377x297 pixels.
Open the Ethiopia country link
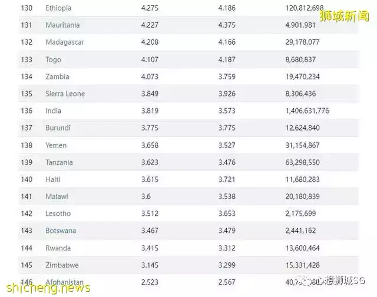[x=58, y=8]
